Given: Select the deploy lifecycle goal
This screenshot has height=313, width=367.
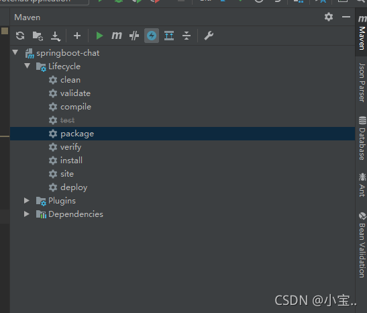Looking at the screenshot, I should (x=74, y=187).
